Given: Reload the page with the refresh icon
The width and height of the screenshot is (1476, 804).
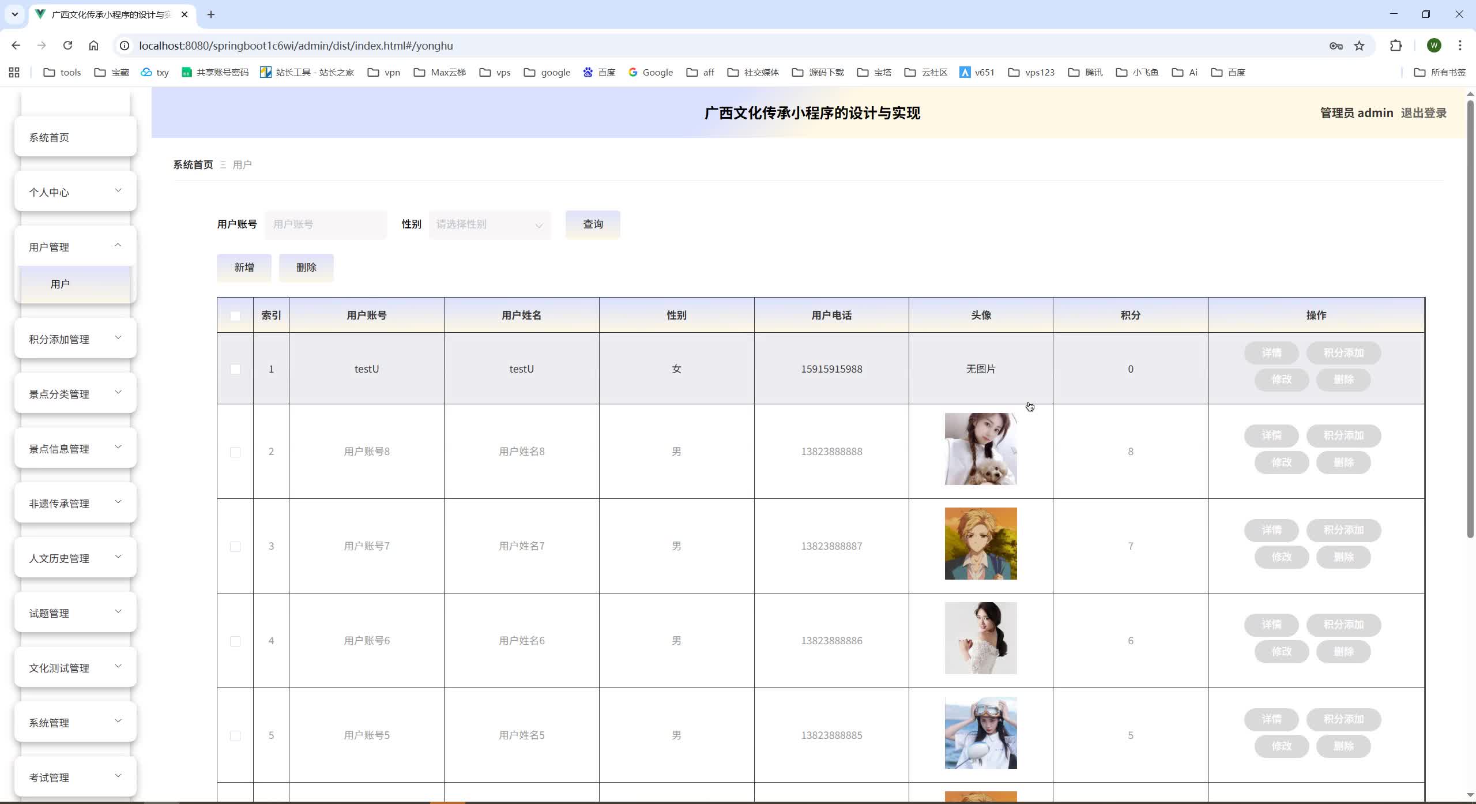Looking at the screenshot, I should click(67, 46).
